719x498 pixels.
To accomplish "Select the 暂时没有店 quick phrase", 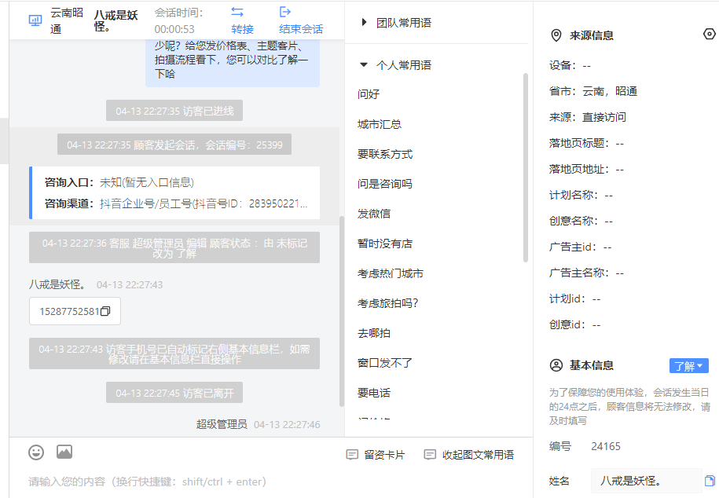I will [x=385, y=244].
